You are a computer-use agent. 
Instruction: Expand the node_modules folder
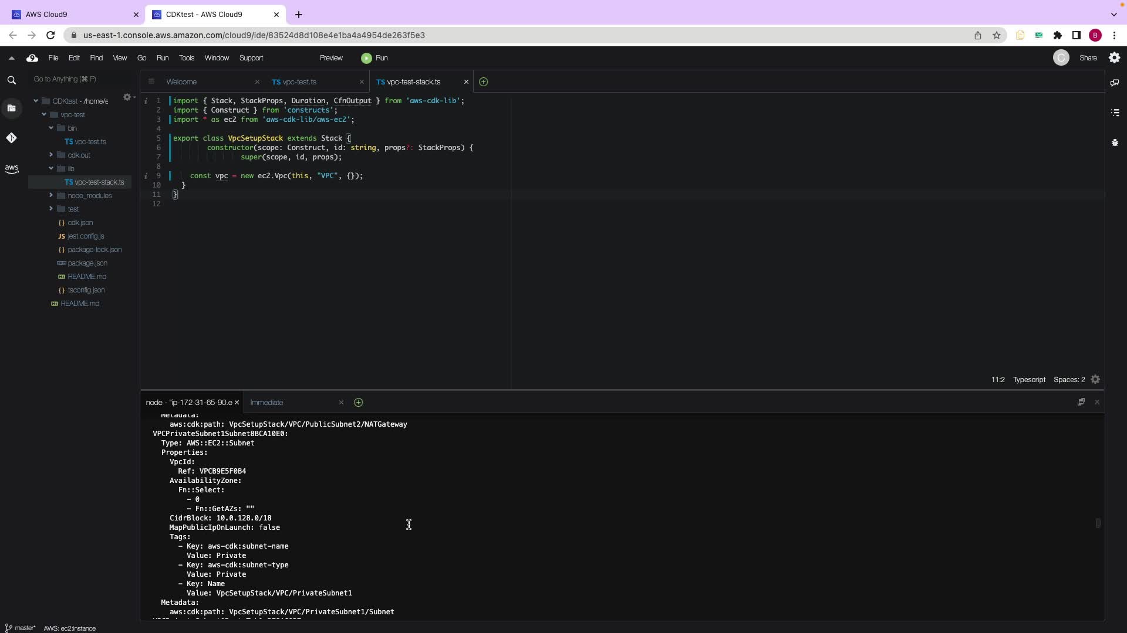pos(51,195)
